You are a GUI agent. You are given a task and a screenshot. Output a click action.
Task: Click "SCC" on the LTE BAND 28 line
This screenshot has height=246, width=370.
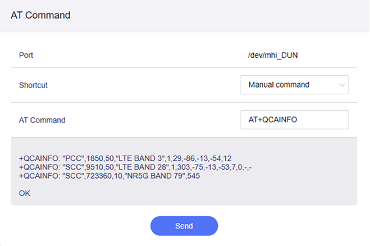[x=74, y=167]
